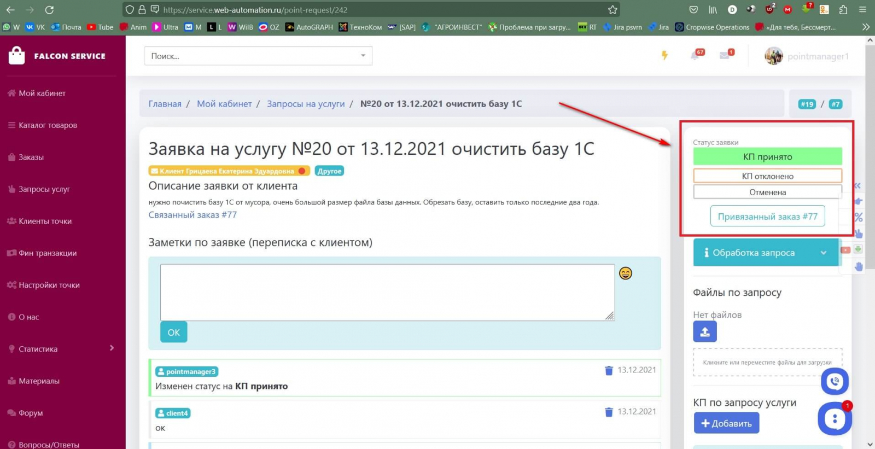Go to Запросы на услуги breadcrumb
The image size is (875, 449).
pos(306,104)
